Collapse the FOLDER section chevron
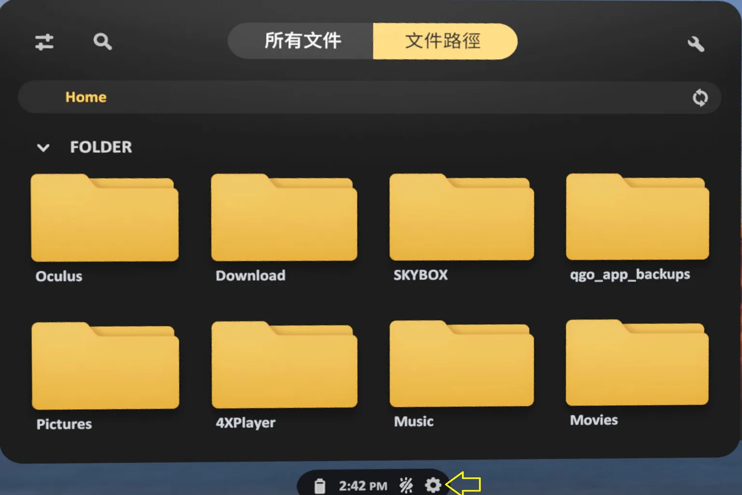This screenshot has width=742, height=495. 43,147
